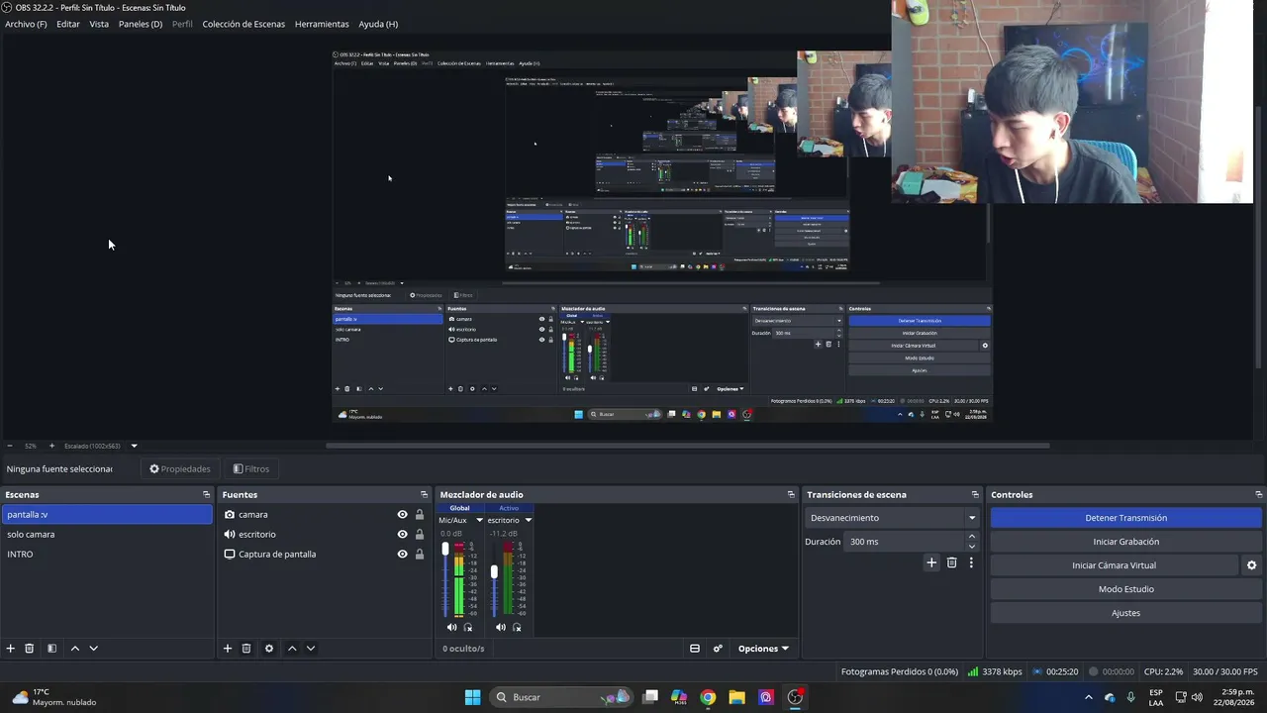Zoom out the preview with minus icon

10,446
